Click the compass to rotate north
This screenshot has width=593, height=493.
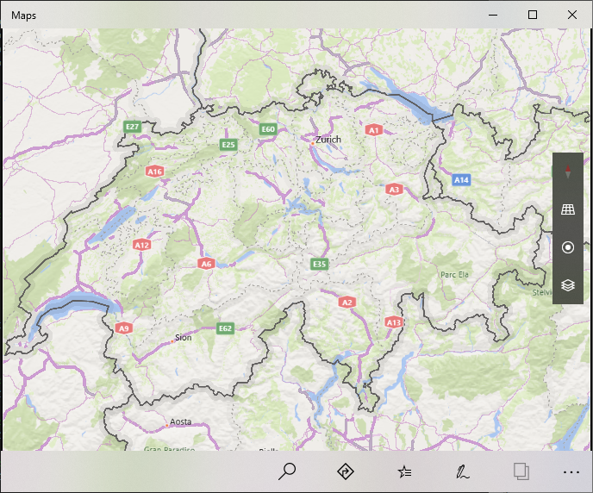point(568,173)
